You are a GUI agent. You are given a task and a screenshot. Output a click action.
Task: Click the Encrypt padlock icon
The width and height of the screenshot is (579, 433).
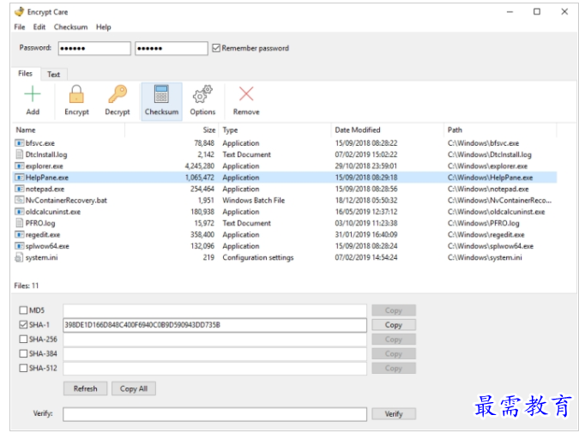(x=76, y=94)
